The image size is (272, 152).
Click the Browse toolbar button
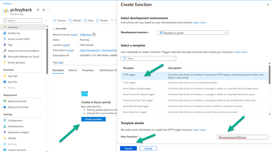(x=60, y=20)
